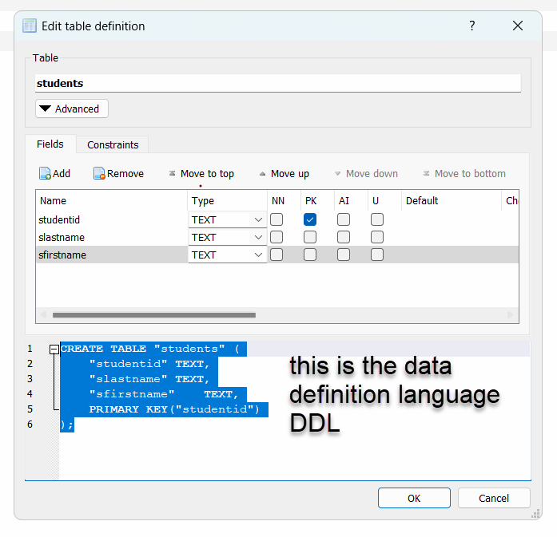The image size is (557, 537).
Task: Toggle AI checkbox for studentid
Action: (x=344, y=219)
